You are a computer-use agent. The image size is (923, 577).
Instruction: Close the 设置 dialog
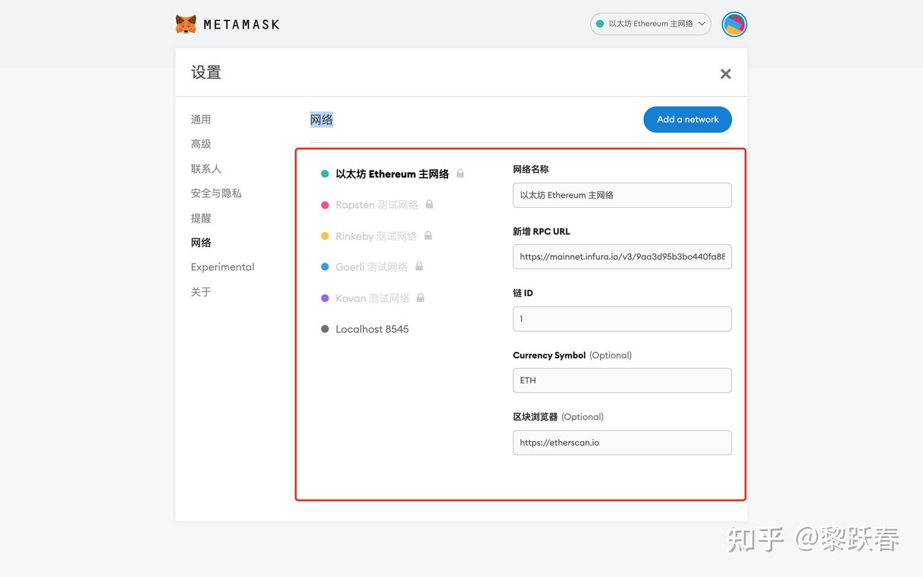point(725,73)
